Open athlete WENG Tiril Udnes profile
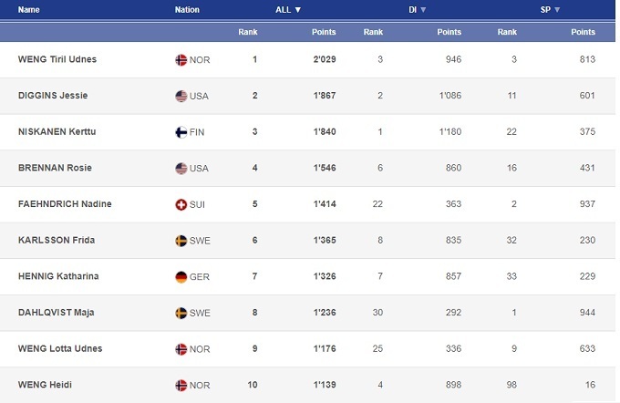This screenshot has height=403, width=620. pyautogui.click(x=57, y=60)
